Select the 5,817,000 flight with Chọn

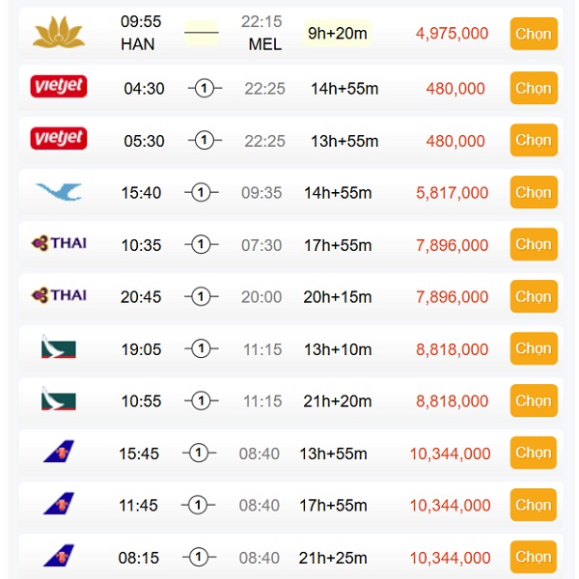pos(534,192)
